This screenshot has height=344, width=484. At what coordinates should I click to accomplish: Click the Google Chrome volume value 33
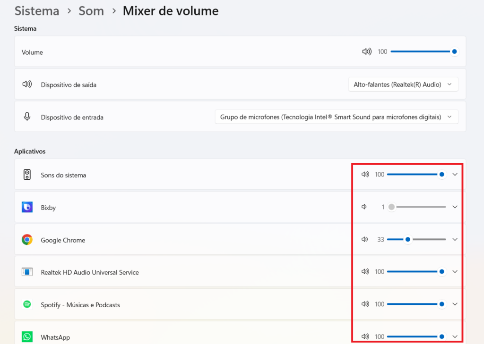pos(380,240)
